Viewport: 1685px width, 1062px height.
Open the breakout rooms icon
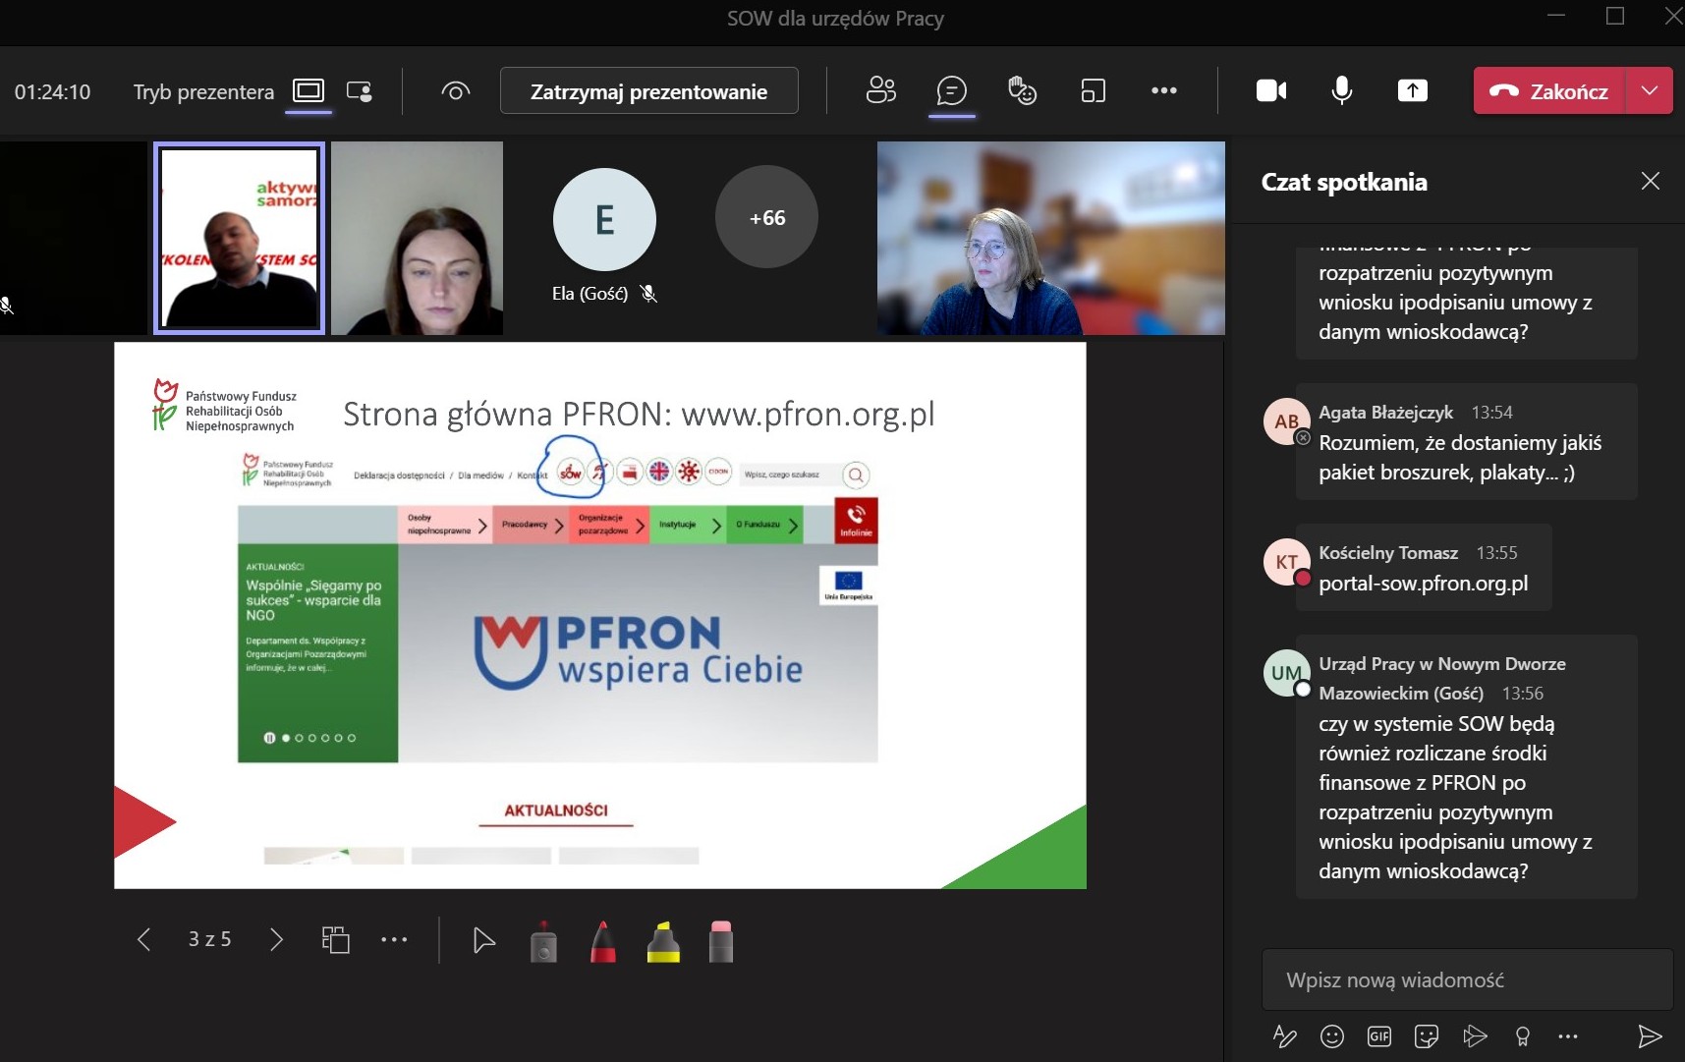(1093, 91)
